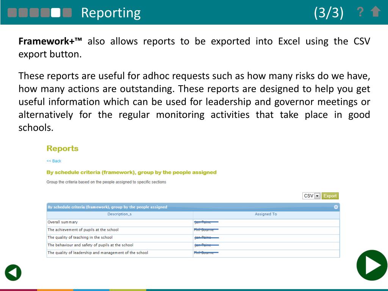Click the 'Reporting' slide title
This screenshot has width=388, height=291.
[x=111, y=13]
